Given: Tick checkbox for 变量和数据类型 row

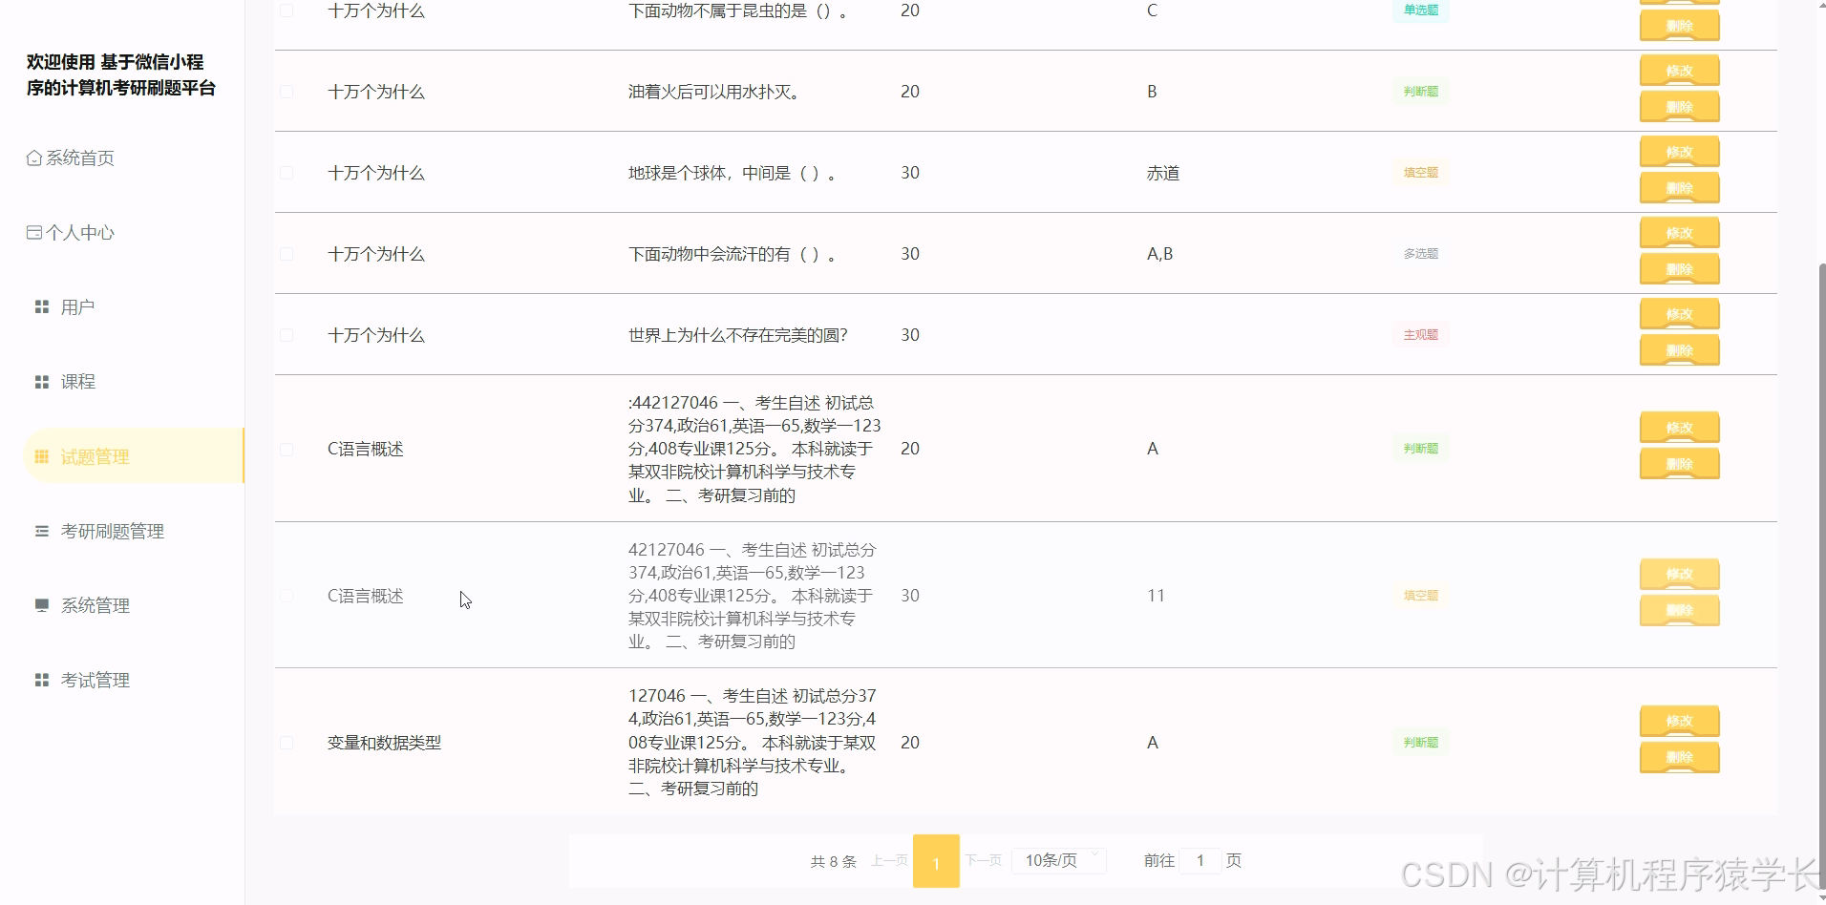Looking at the screenshot, I should [287, 743].
